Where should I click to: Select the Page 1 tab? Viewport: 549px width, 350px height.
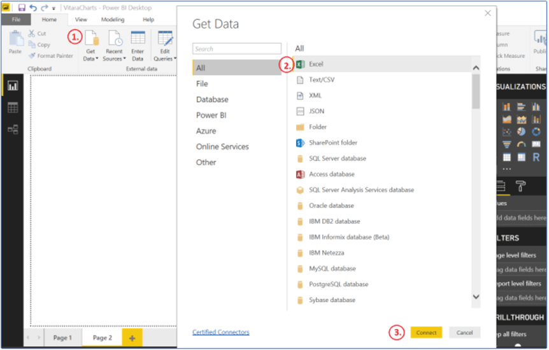coord(62,338)
